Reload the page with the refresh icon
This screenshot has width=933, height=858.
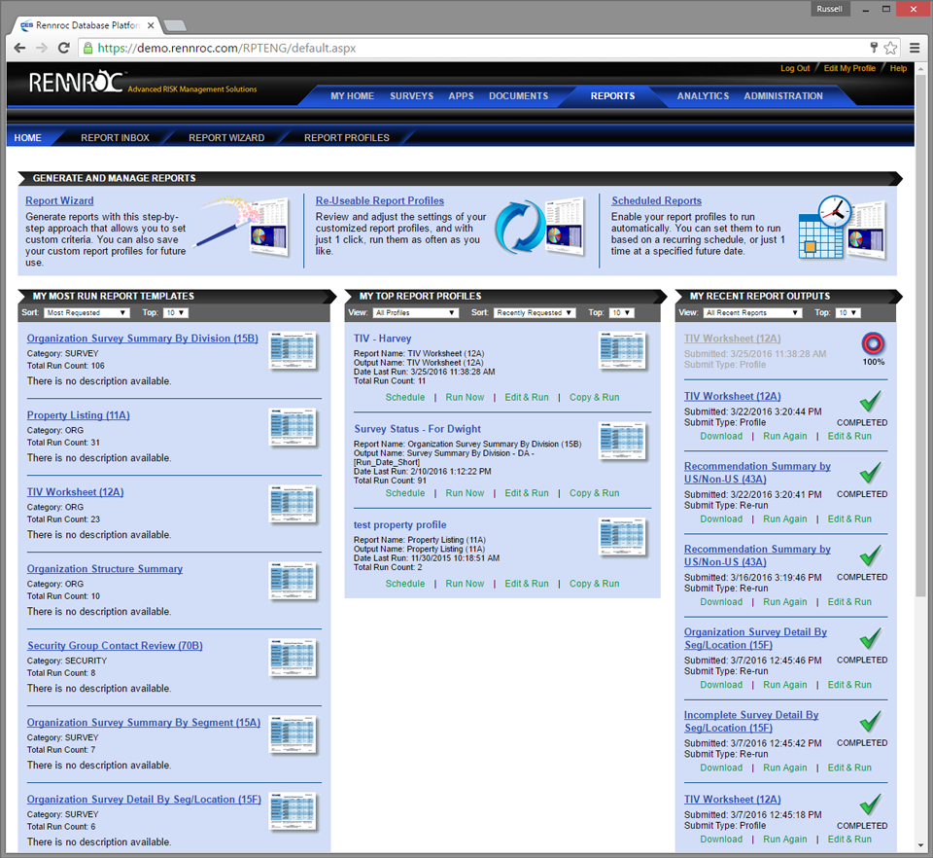(64, 49)
